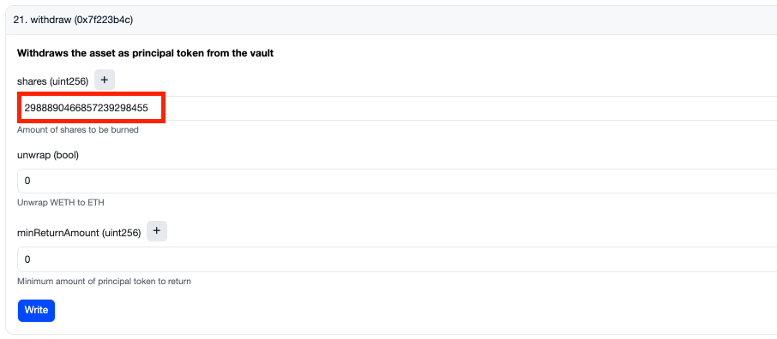
Task: Click the word 'withdraw' in the header
Action: pyautogui.click(x=51, y=21)
